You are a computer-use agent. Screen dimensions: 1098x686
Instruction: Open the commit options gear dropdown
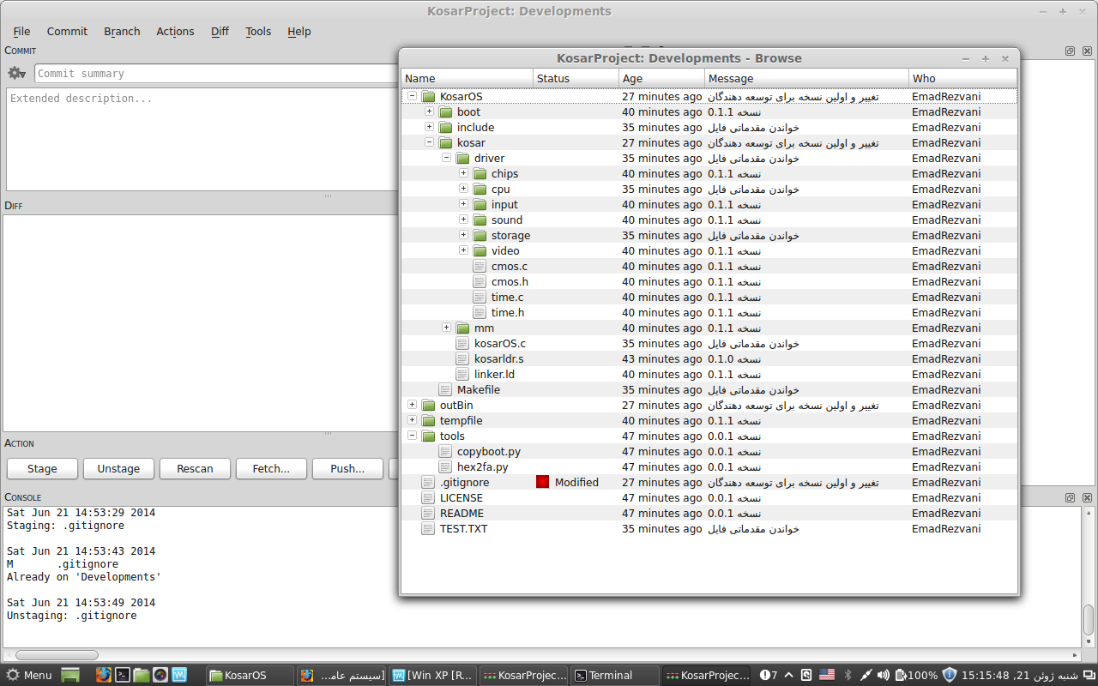click(x=16, y=74)
